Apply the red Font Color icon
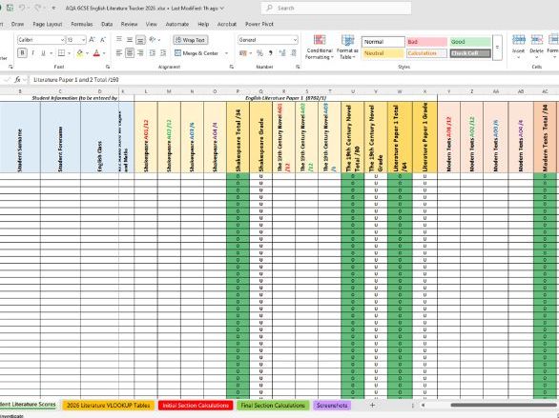 (x=96, y=53)
